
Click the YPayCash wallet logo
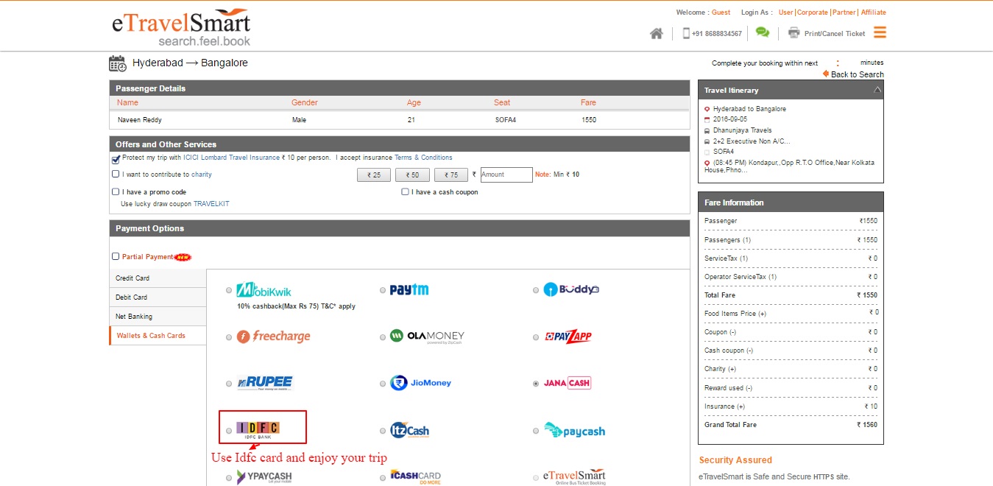(x=264, y=477)
